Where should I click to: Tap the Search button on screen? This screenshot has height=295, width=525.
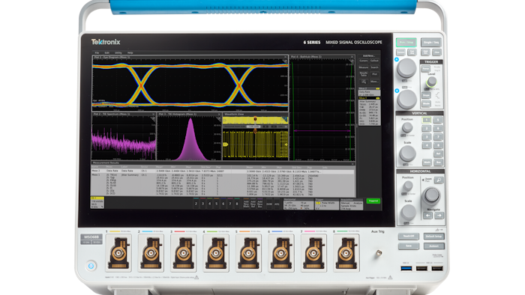374,67
